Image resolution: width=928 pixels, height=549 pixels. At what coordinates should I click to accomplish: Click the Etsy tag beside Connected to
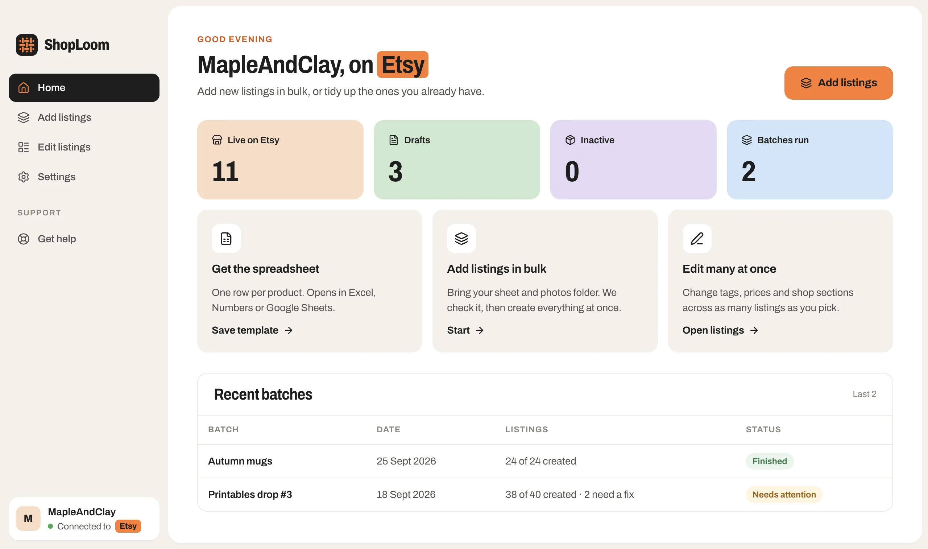tap(128, 526)
